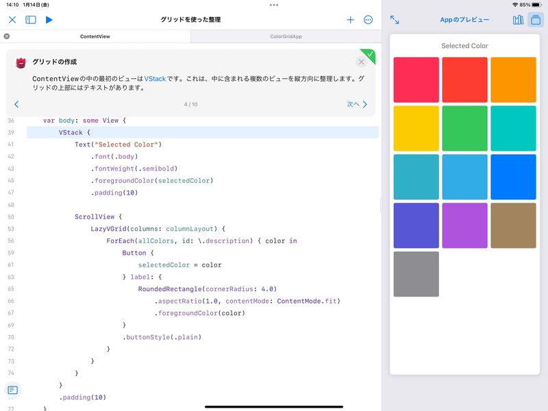Select the orange color swatch
548x411 pixels.
click(x=513, y=79)
